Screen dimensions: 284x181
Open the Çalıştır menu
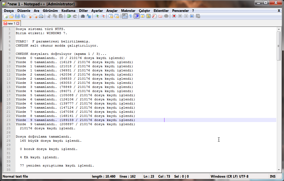pyautogui.click(x=144, y=11)
